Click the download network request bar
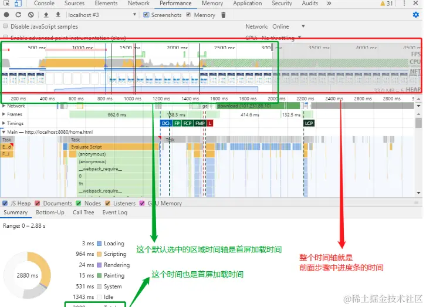Screen dimensions: 426x307 257,106
